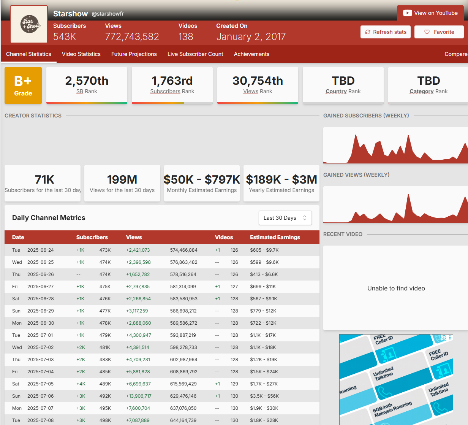Select the 2025-06-27 date cell
Viewport: 468px width, 425px height.
[x=41, y=287]
